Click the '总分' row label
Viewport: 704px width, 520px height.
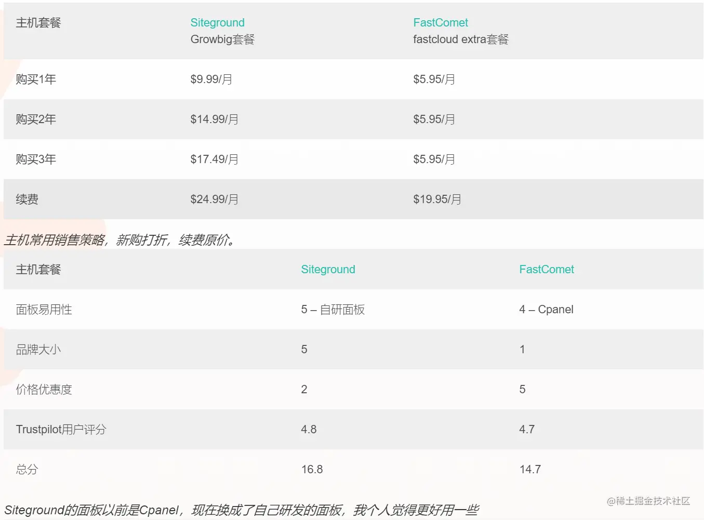(27, 470)
